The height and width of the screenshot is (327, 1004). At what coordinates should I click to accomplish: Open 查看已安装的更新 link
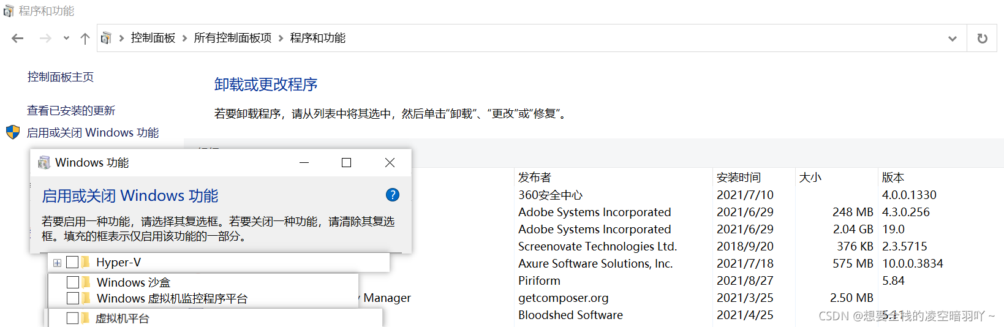[71, 110]
